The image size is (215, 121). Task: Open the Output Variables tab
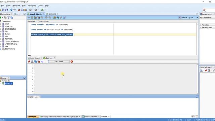91,117
